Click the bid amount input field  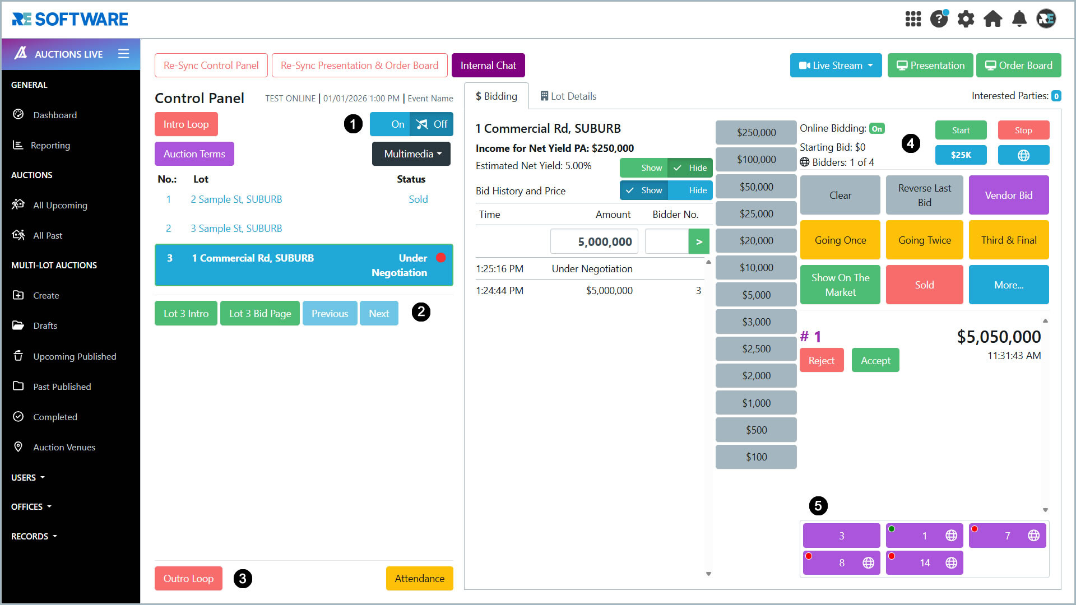pyautogui.click(x=594, y=241)
